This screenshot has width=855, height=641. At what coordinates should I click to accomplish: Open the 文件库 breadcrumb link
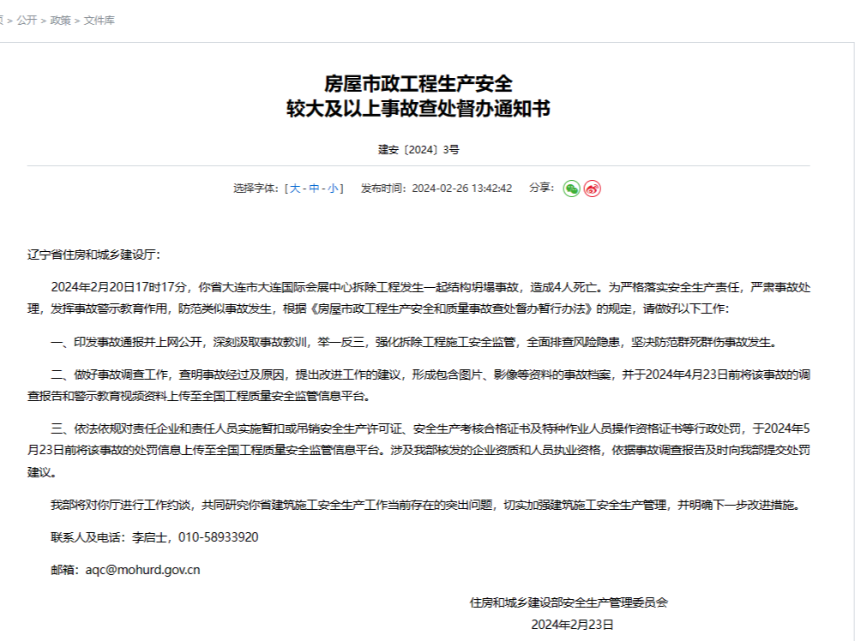99,21
